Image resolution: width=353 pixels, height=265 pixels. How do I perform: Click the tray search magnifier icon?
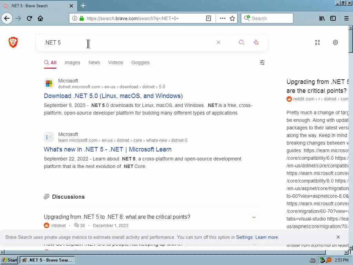[329, 260]
